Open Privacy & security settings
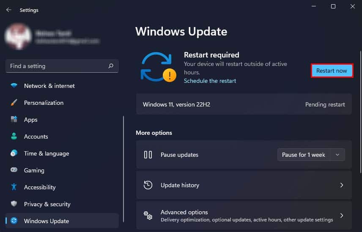This screenshot has width=362, height=232. click(x=62, y=204)
